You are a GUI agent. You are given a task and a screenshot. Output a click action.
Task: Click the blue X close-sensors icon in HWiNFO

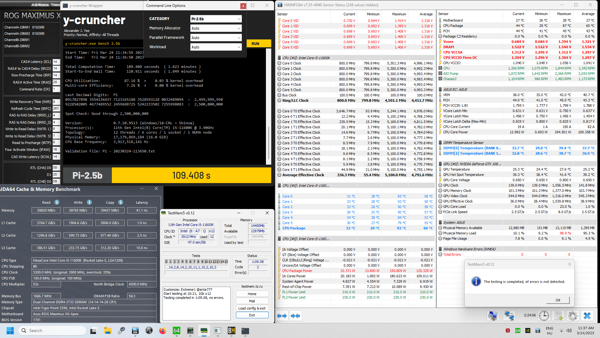click(587, 316)
